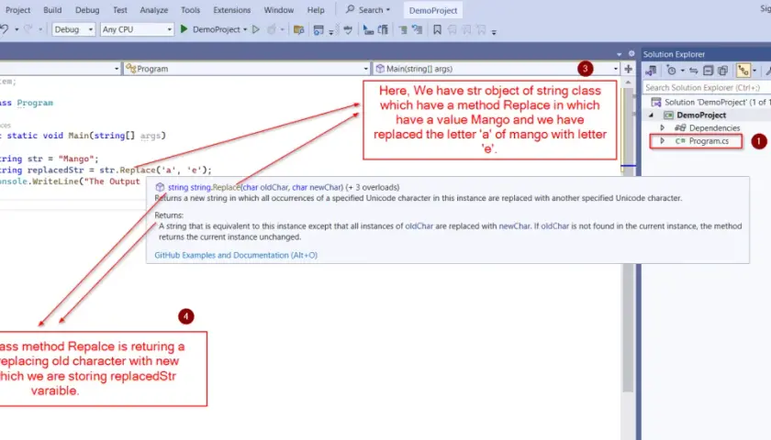Click the Solution 'DemoProject' node icon
The width and height of the screenshot is (771, 440).
[656, 102]
